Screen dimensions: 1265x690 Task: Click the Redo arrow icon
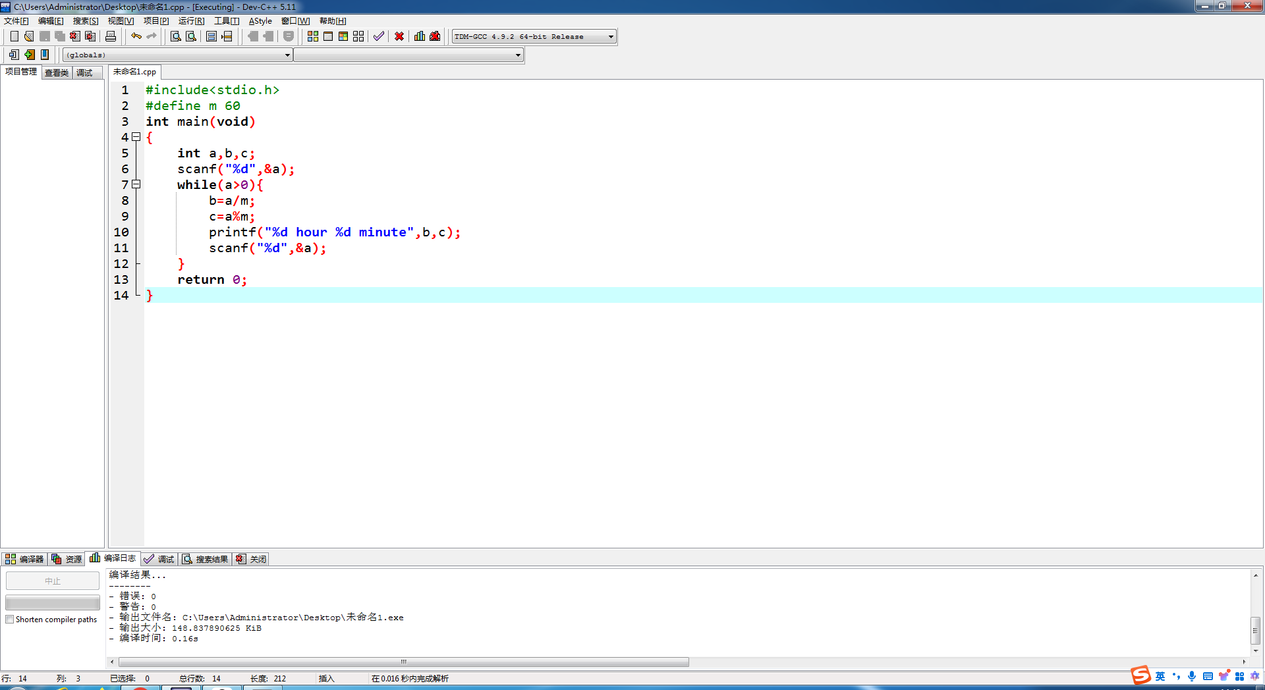click(152, 36)
